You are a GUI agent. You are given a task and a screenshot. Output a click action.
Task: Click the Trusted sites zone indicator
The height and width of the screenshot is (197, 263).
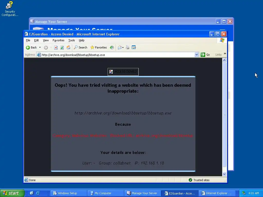coord(199,180)
